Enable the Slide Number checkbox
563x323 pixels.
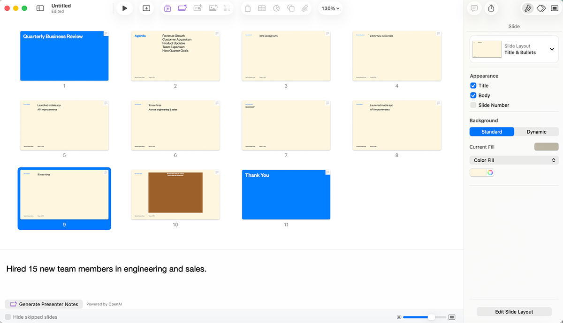tap(473, 105)
